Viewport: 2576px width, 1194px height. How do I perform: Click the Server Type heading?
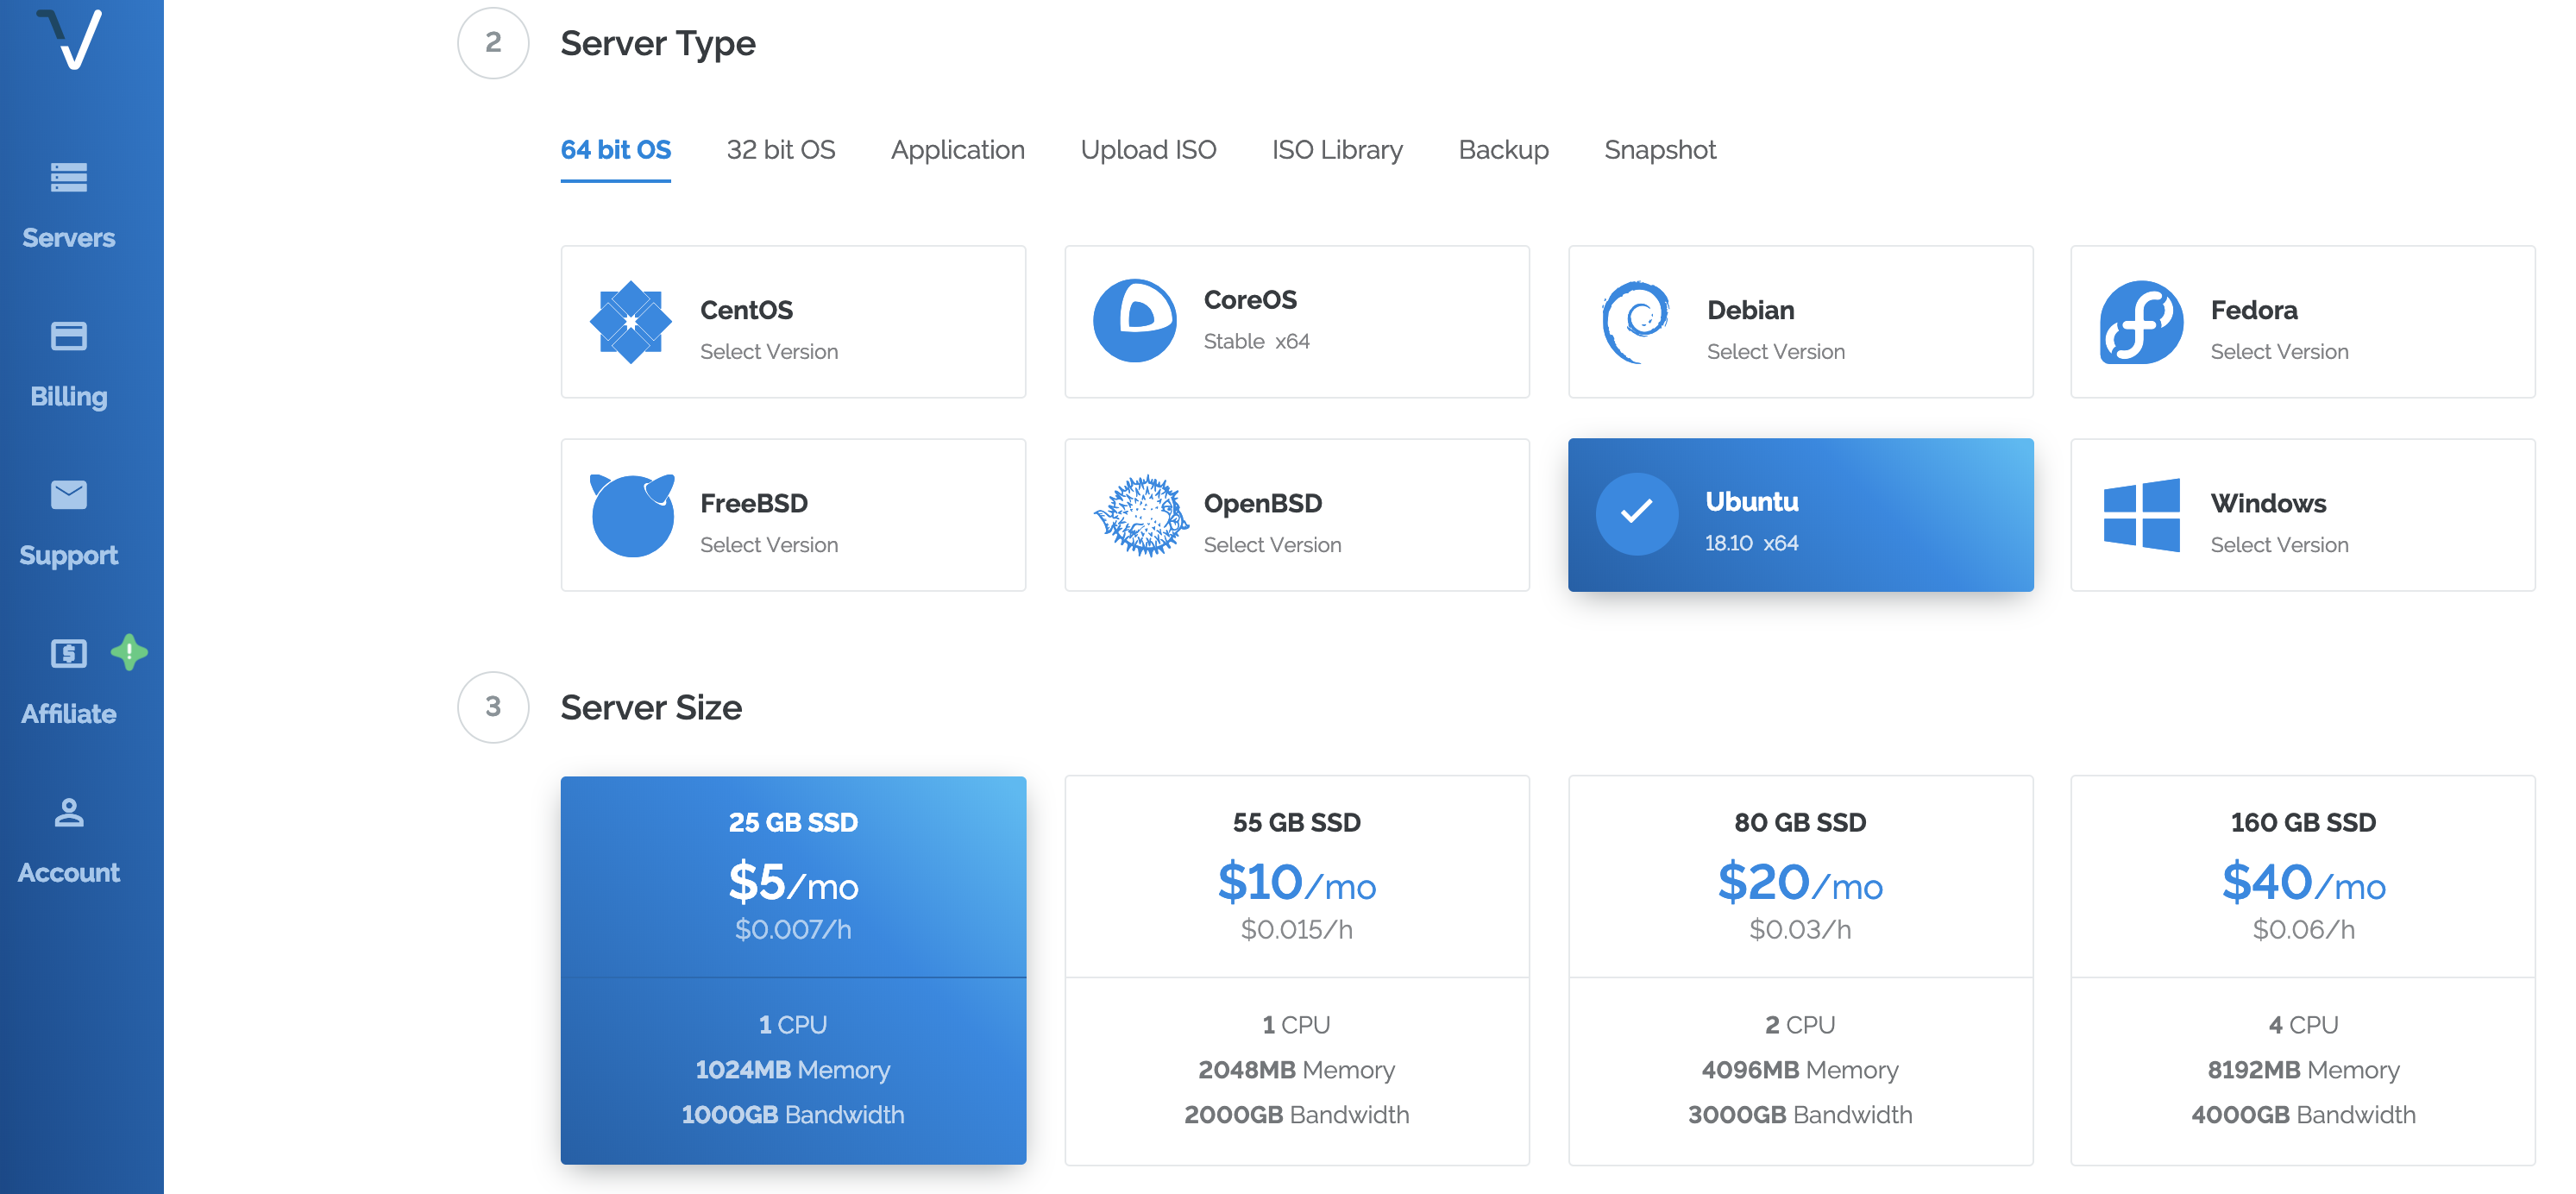658,44
